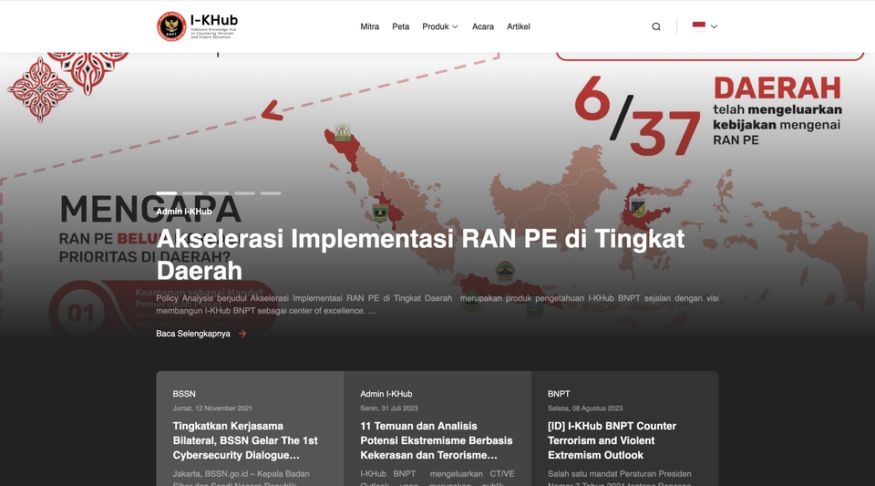Screen dimensions: 875x486
Task: Open the Produk menu item
Action: point(436,26)
